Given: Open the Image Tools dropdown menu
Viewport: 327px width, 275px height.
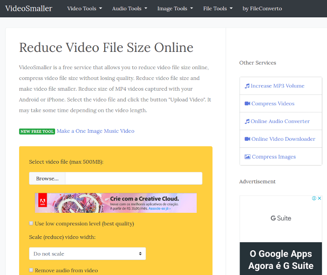Looking at the screenshot, I should tap(175, 8).
